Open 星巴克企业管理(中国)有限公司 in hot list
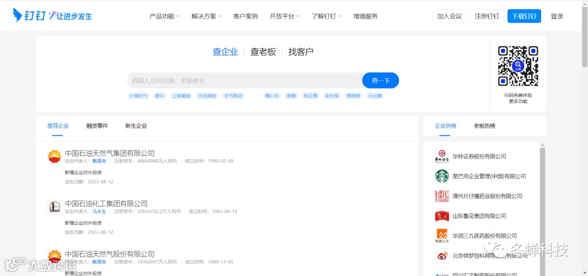Viewport: 588px width, 276px height. (489, 176)
